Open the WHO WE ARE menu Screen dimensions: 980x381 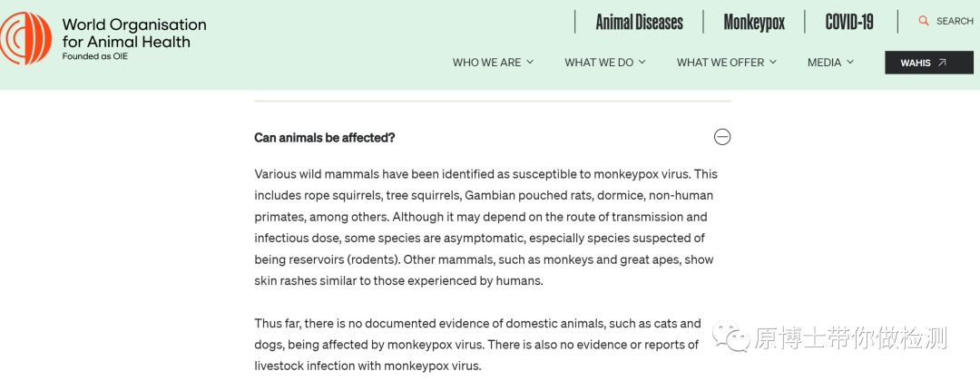coord(487,63)
